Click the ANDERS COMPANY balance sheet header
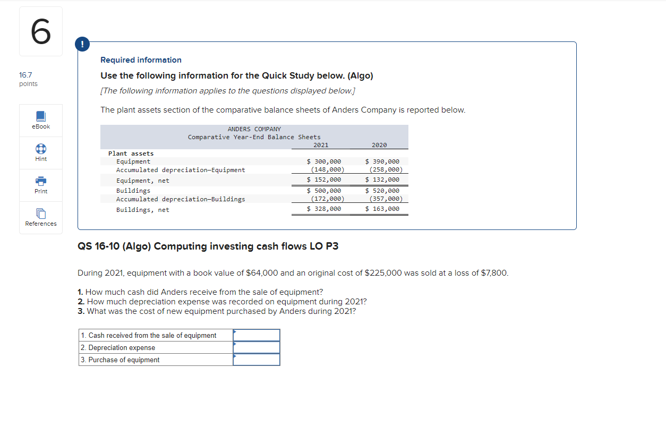Image resolution: width=666 pixels, height=435 pixels. click(254, 129)
